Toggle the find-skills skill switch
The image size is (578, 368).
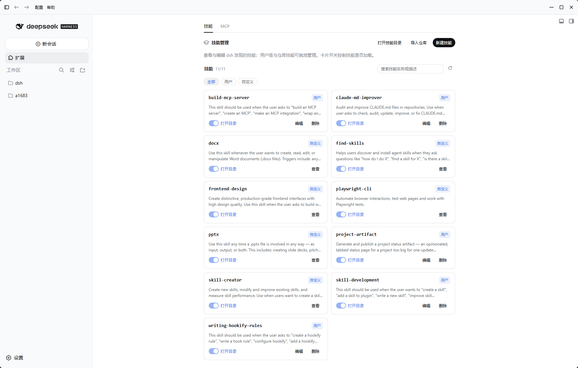point(341,169)
